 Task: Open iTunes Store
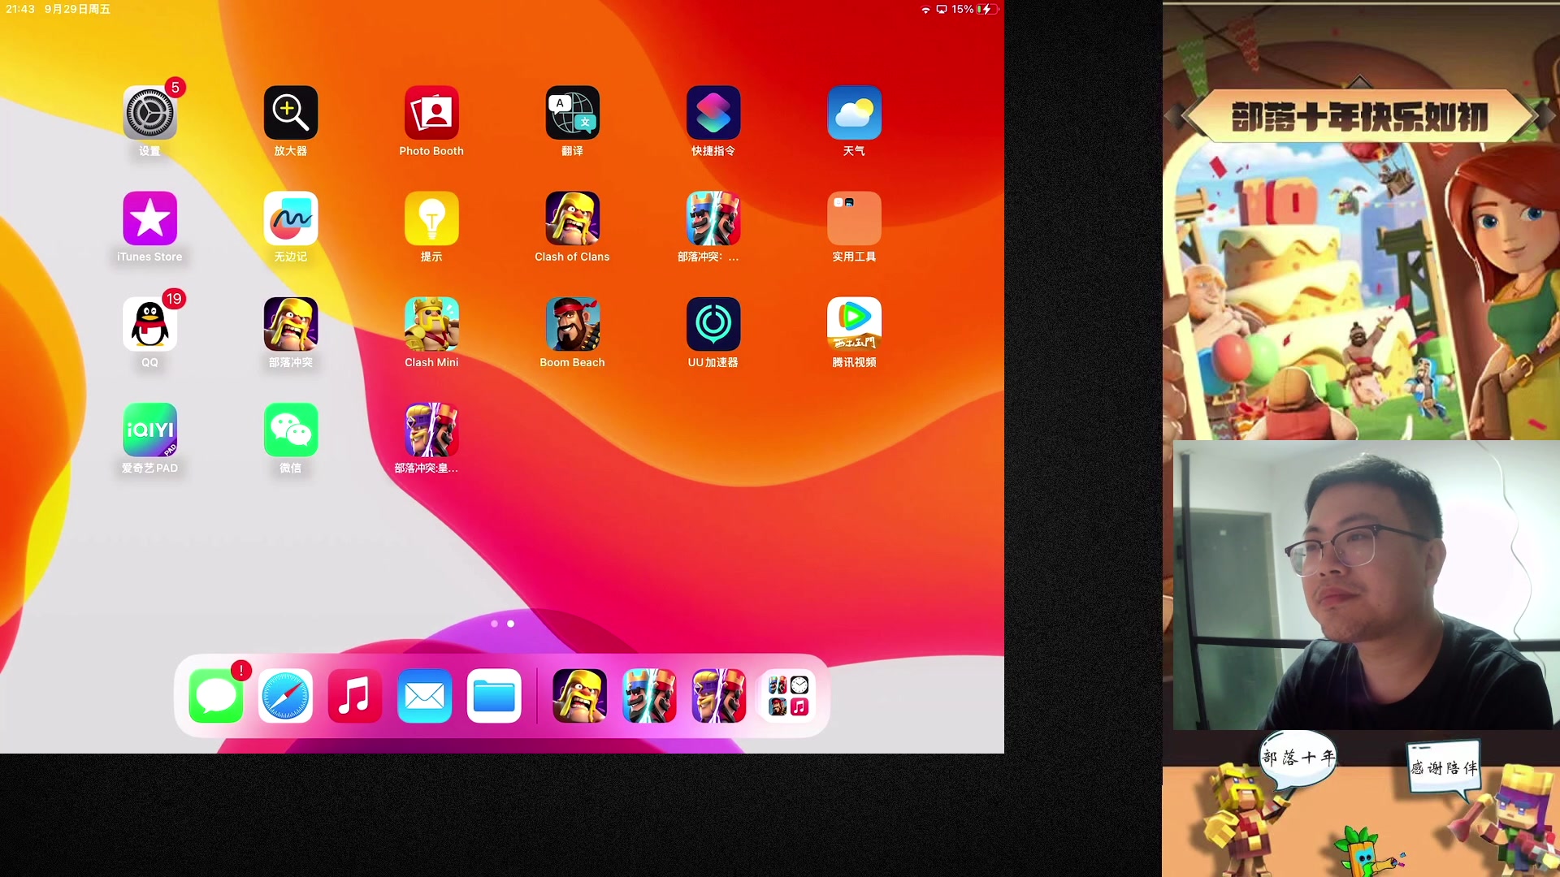[149, 218]
